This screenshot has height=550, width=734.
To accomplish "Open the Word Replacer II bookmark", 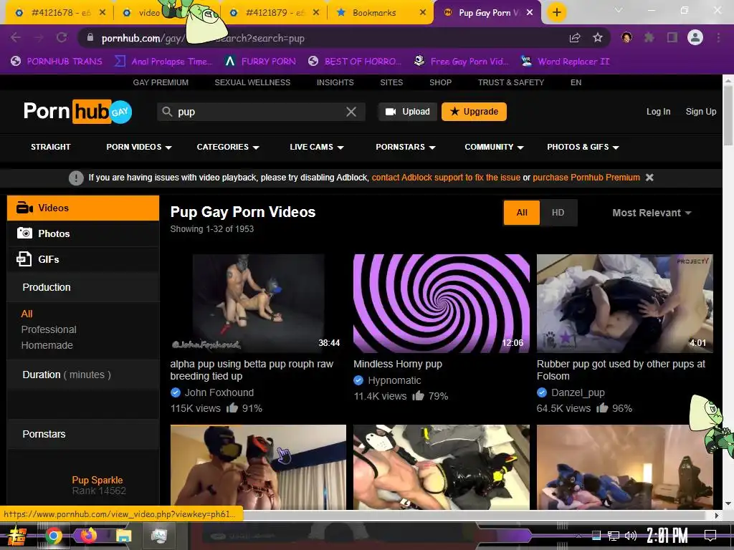I will 566,62.
